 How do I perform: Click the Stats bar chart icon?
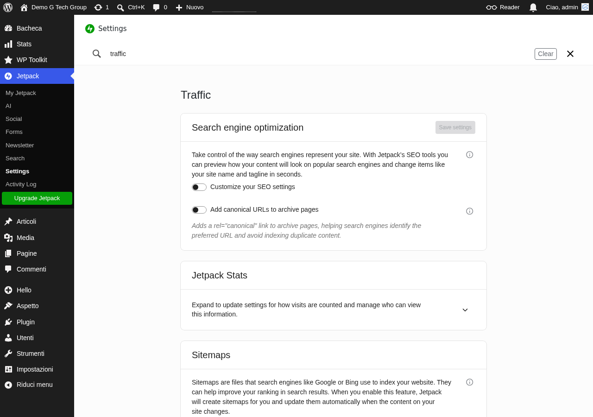(x=8, y=44)
